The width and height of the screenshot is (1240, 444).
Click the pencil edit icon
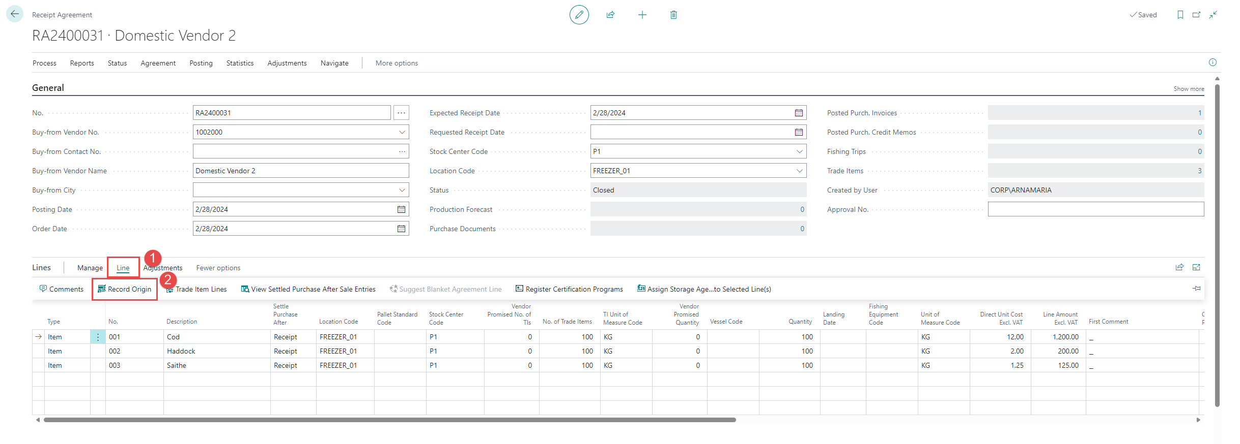579,15
